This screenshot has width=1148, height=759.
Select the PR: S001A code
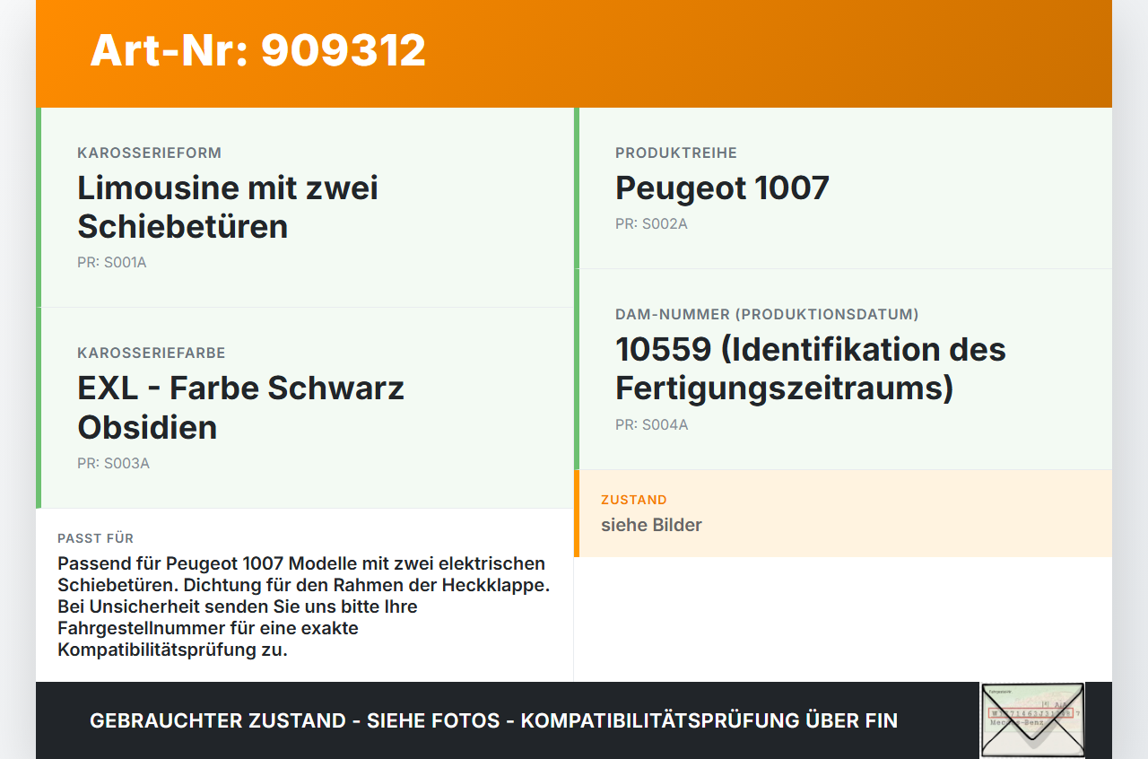tap(112, 263)
